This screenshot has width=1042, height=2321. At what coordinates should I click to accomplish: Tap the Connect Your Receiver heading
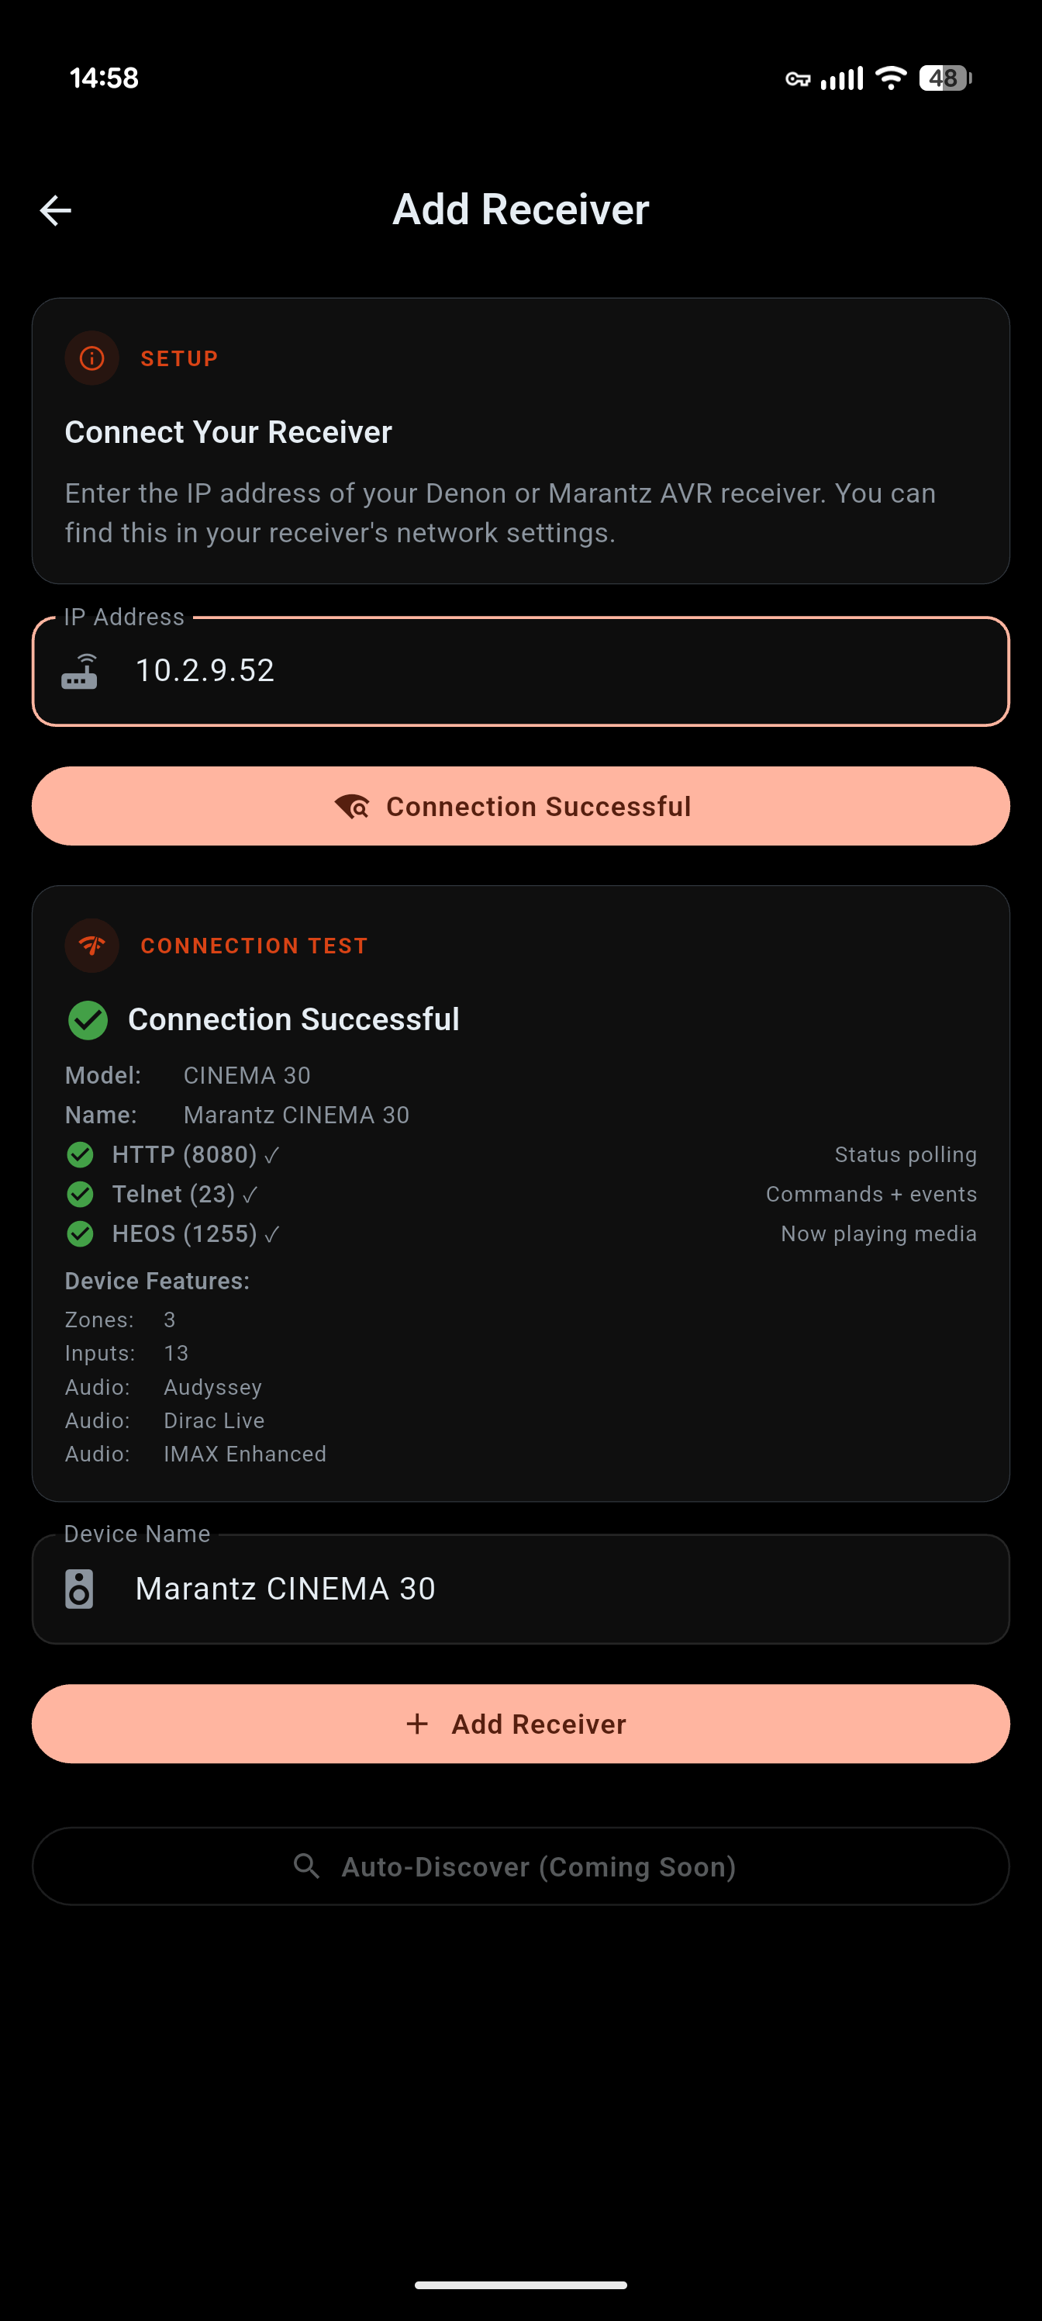229,433
